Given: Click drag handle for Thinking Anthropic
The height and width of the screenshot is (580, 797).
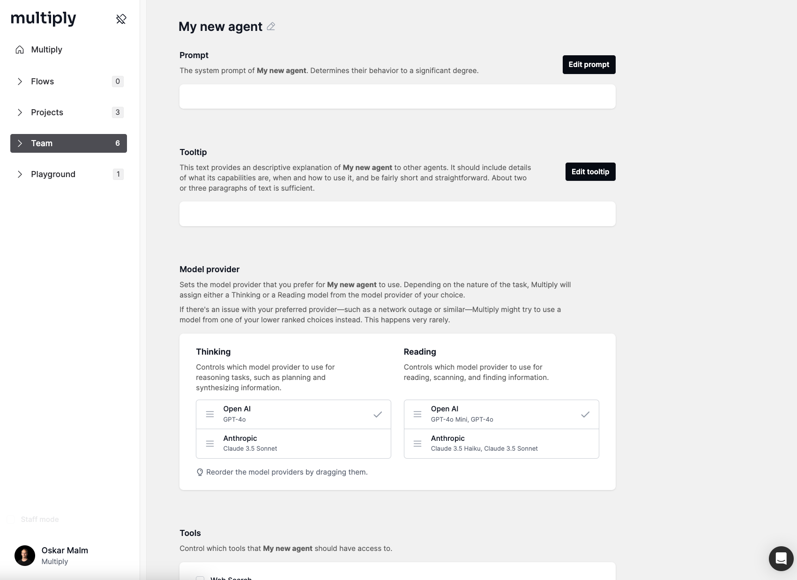Looking at the screenshot, I should coord(210,443).
